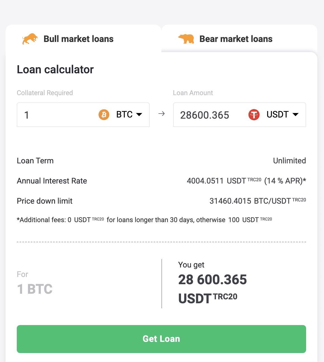Click the arrow between collateral and loan fields
Screen dimensions: 324x362
point(161,114)
